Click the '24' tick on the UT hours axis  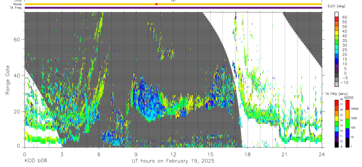[322, 154]
